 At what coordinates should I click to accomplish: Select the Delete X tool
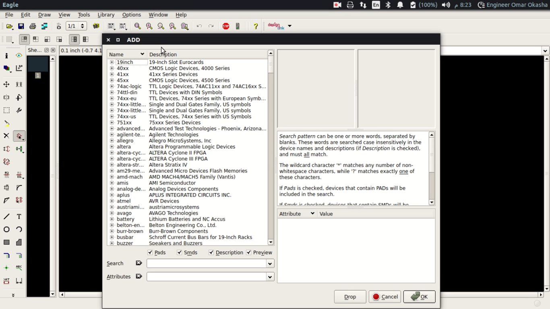(6, 136)
